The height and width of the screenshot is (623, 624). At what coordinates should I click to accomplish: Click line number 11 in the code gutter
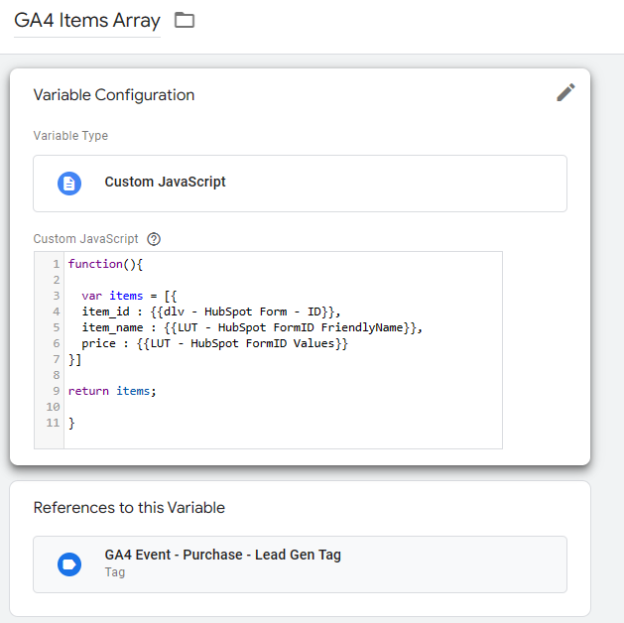tap(53, 423)
